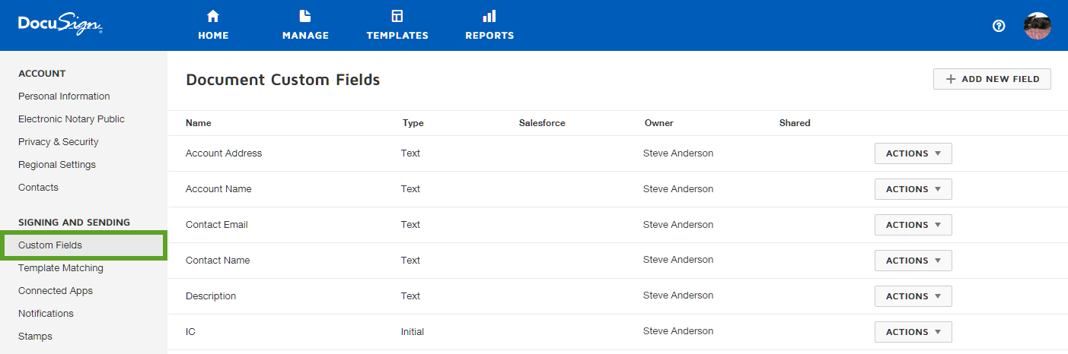
Task: Navigate to Template Matching
Action: (61, 268)
